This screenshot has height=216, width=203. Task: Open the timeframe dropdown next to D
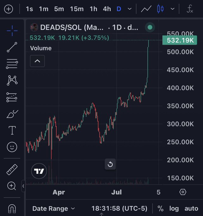coord(130,9)
